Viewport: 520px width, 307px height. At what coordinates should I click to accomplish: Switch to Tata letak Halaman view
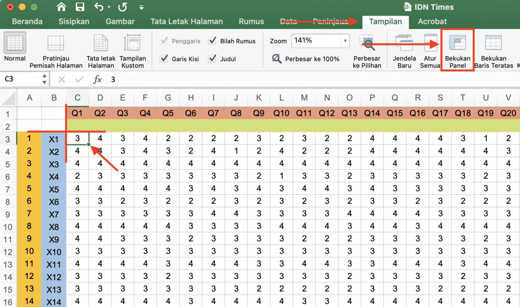point(101,44)
